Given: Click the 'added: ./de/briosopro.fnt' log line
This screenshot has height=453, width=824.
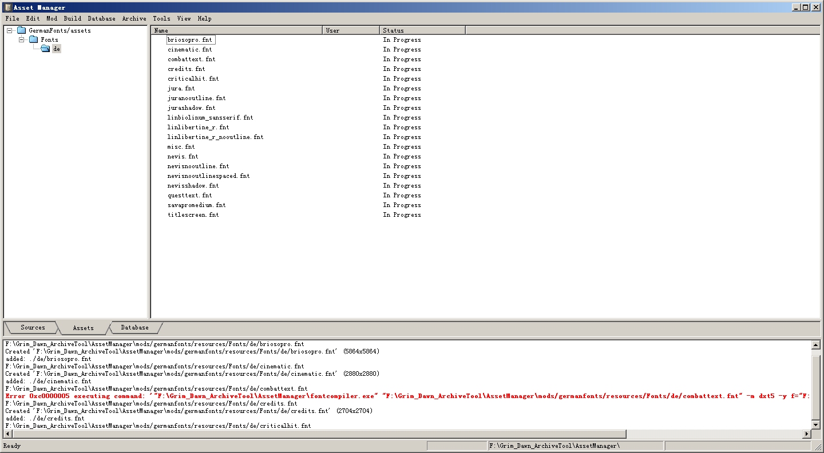Looking at the screenshot, I should pyautogui.click(x=47, y=359).
